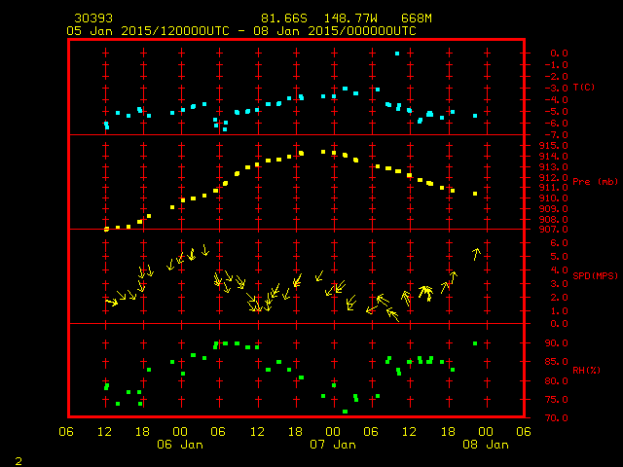Click the 00 hour label above 06 Jan
Image resolution: width=623 pixels, height=467 pixels.
pos(180,432)
